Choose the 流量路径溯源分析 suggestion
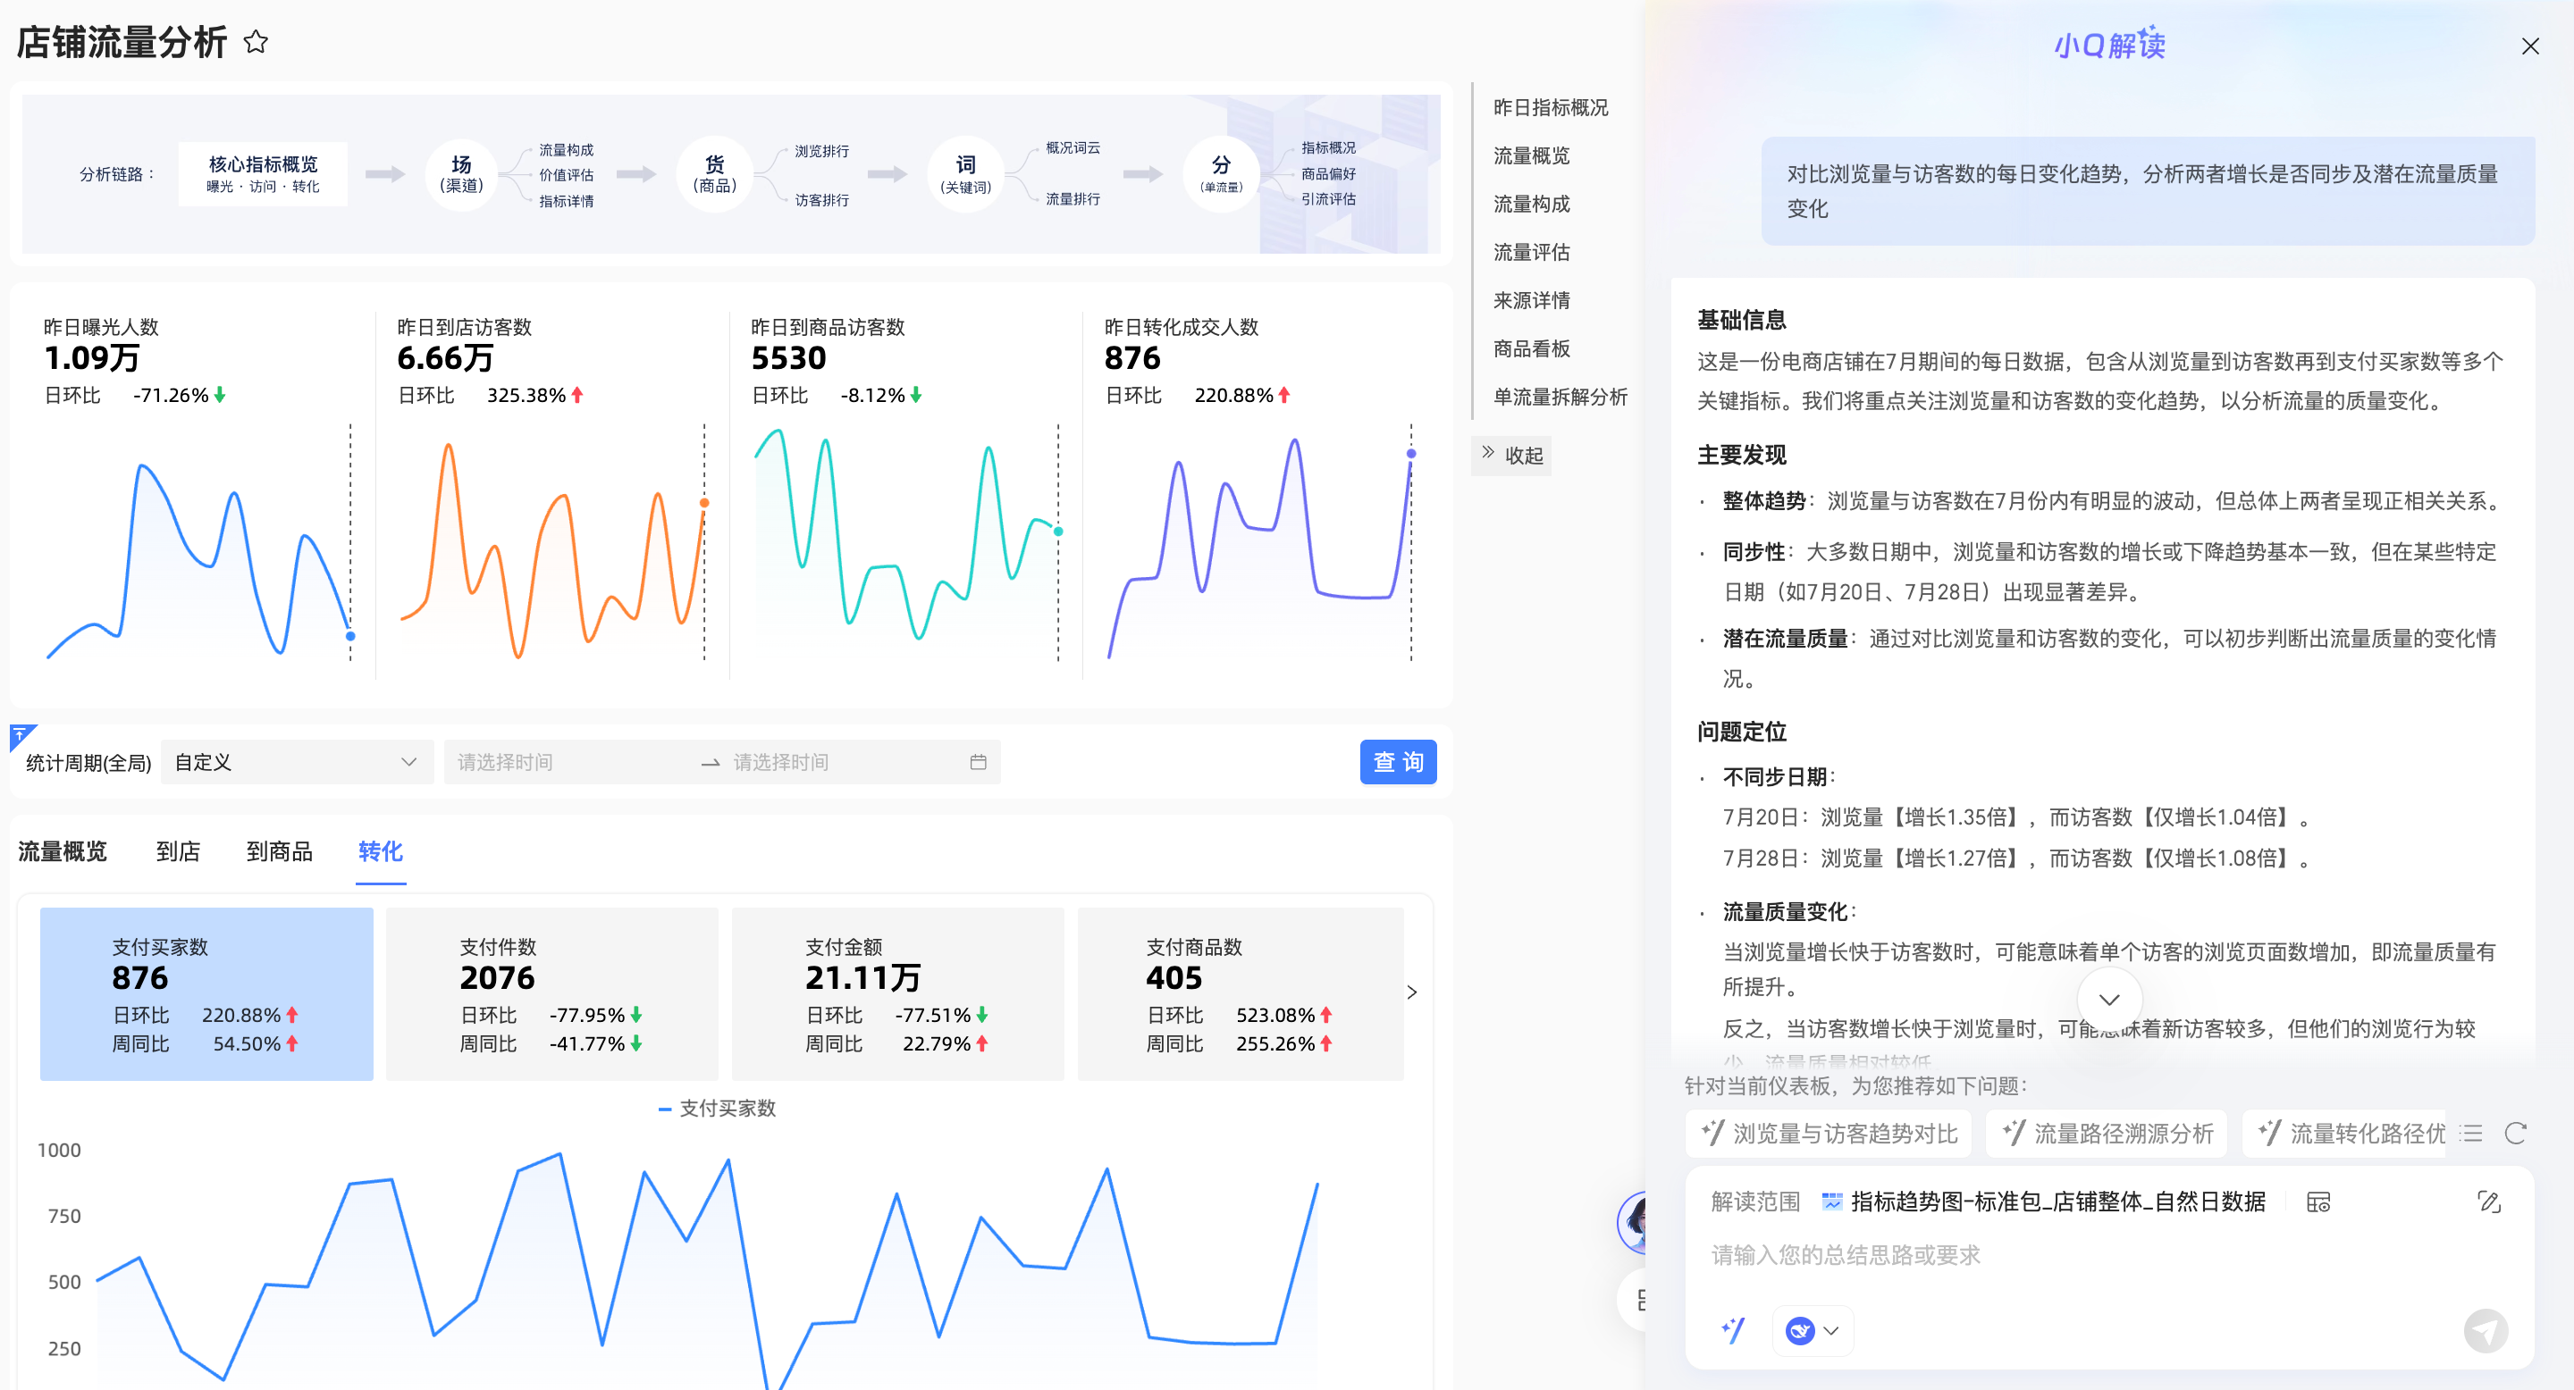The image size is (2574, 1390). [2107, 1133]
